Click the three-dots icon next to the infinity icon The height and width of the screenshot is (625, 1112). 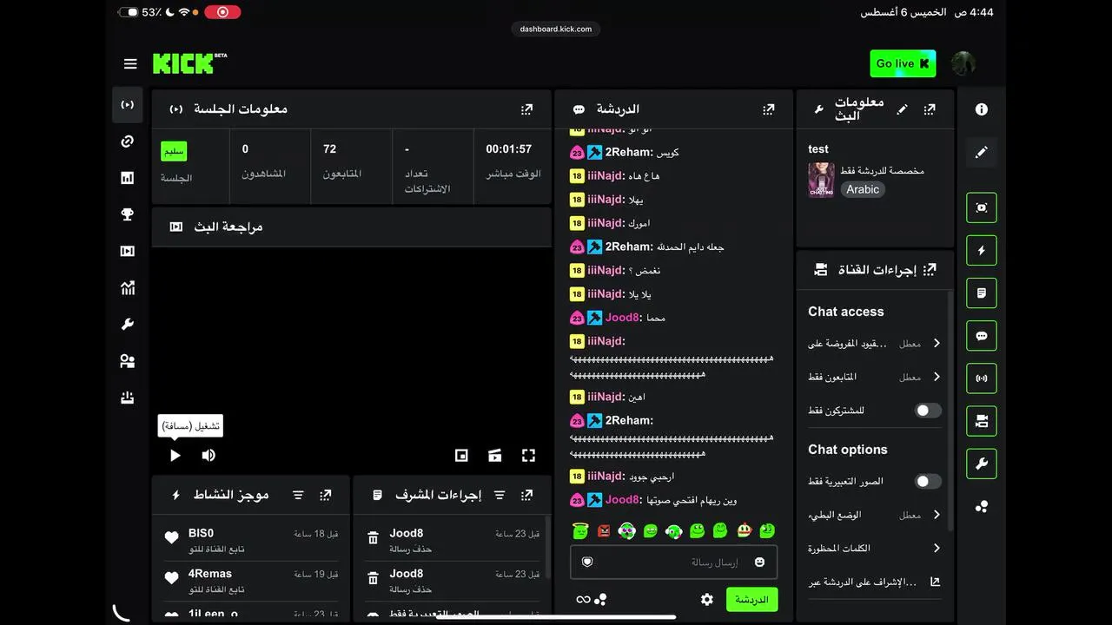tap(601, 600)
